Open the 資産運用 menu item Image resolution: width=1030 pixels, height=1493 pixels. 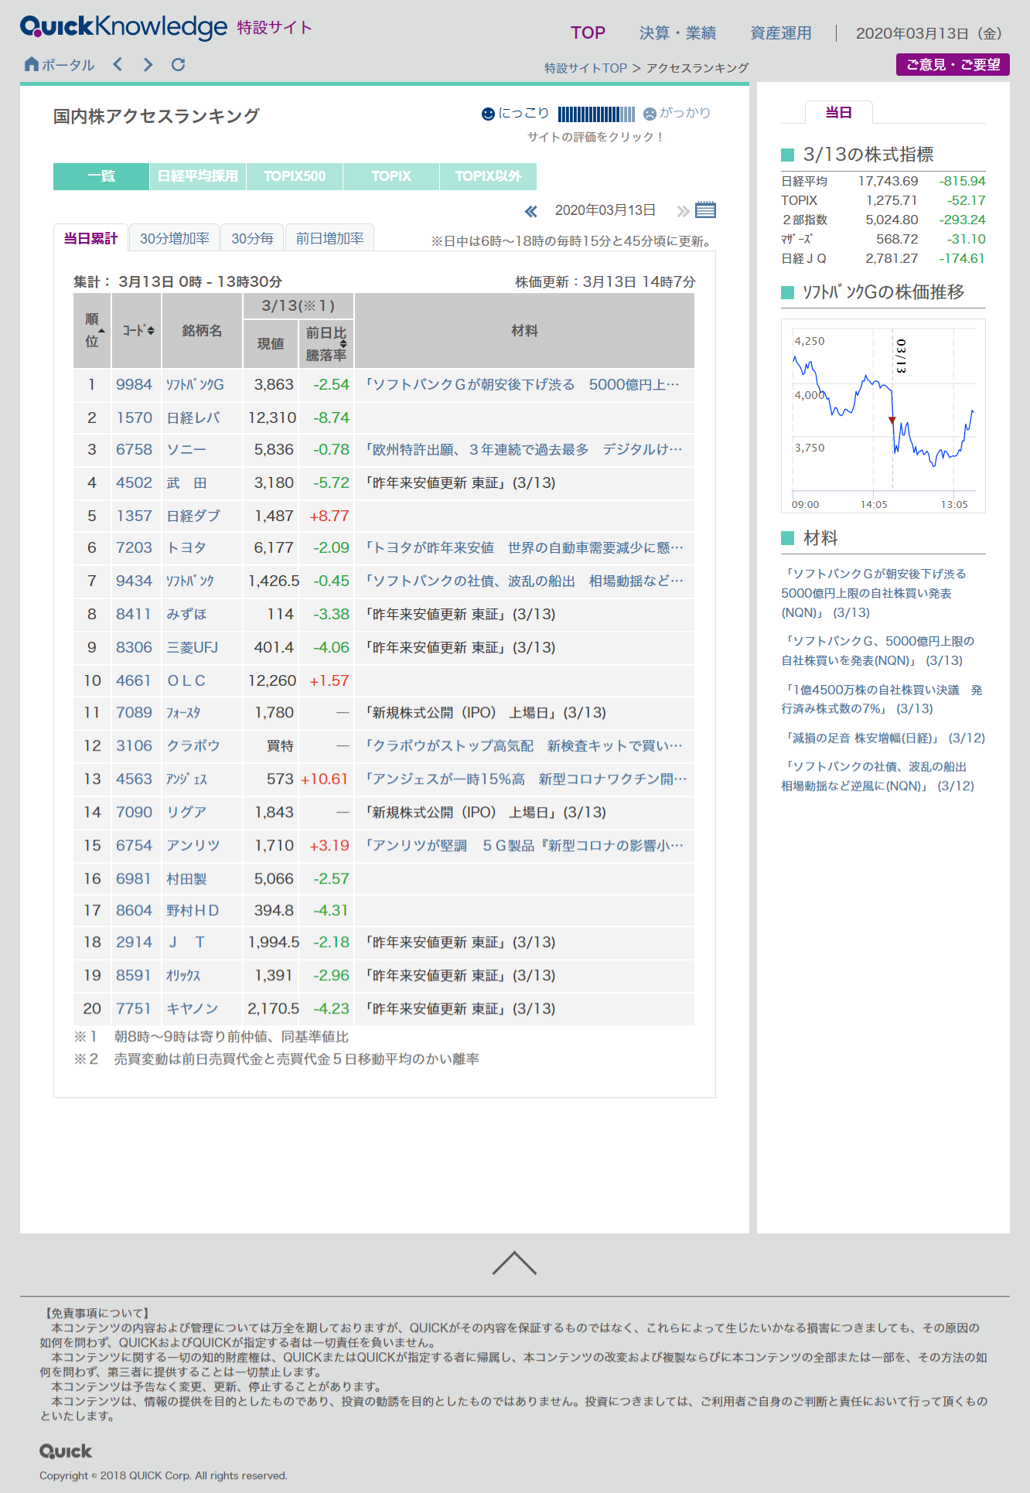(x=781, y=32)
